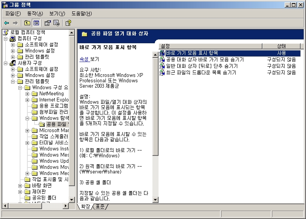Click the 그룹 정책 title bar icon
Image resolution: width=306 pixels, height=219 pixels.
[x=6, y=5]
